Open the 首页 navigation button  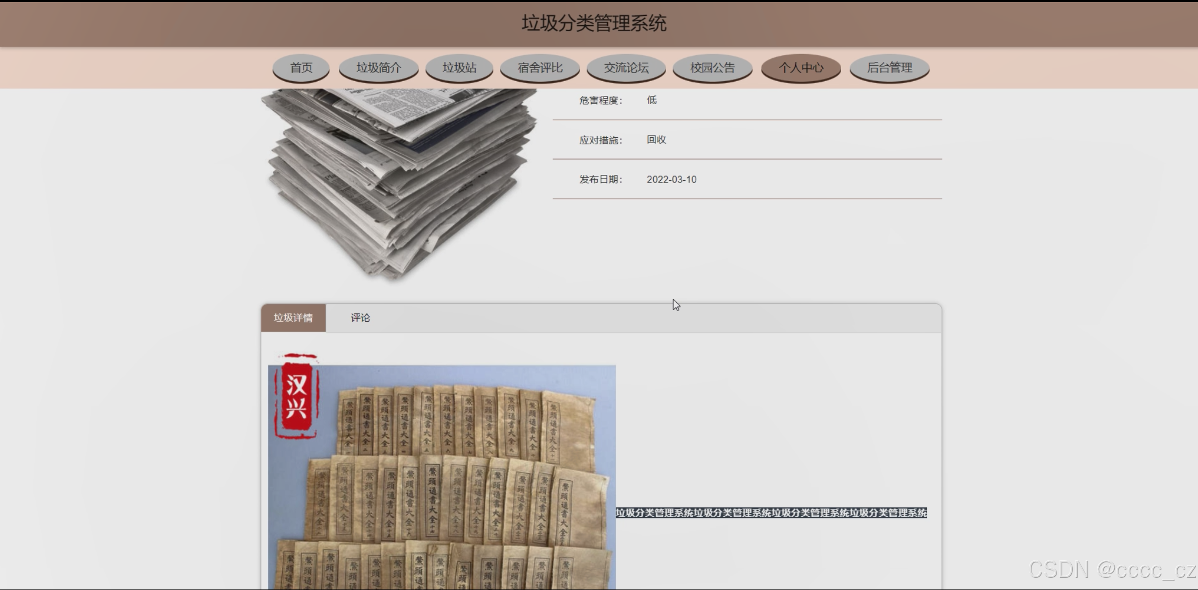(301, 68)
